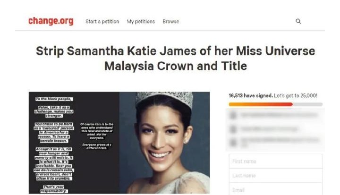Click the third blurred recent signer entry text
The image size is (340, 195).
pyautogui.click(x=280, y=142)
